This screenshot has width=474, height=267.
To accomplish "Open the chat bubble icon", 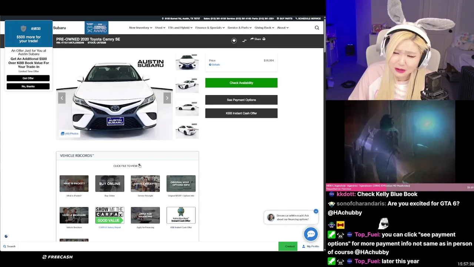I will [x=311, y=234].
